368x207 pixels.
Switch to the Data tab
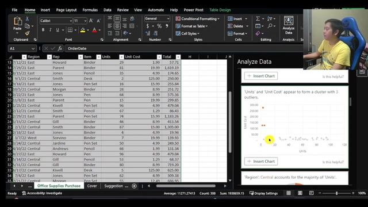pyautogui.click(x=108, y=10)
